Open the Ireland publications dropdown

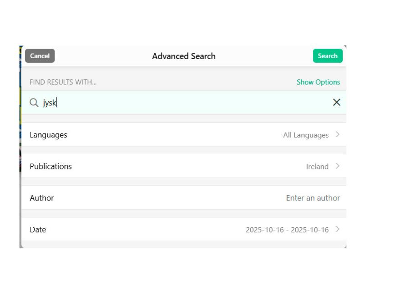[x=318, y=166]
